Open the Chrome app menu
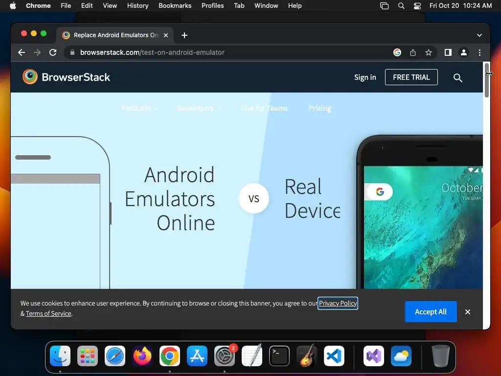The width and height of the screenshot is (501, 376). [38, 6]
